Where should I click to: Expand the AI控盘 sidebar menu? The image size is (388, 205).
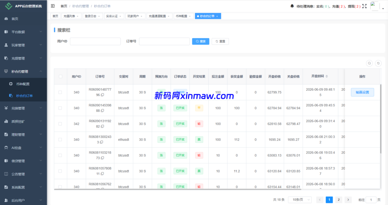pos(23,148)
